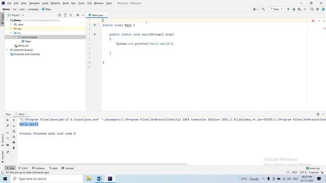Open File Explorer from taskbar

point(89,178)
